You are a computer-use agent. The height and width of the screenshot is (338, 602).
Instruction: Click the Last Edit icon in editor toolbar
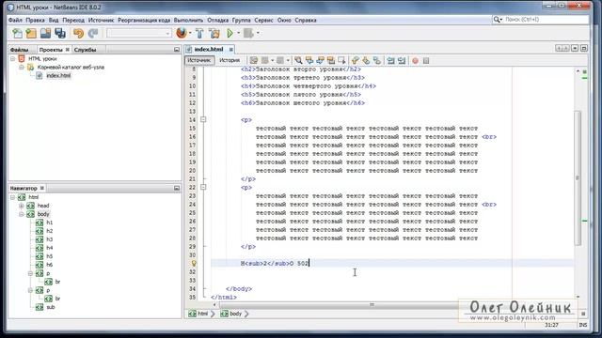coord(254,60)
